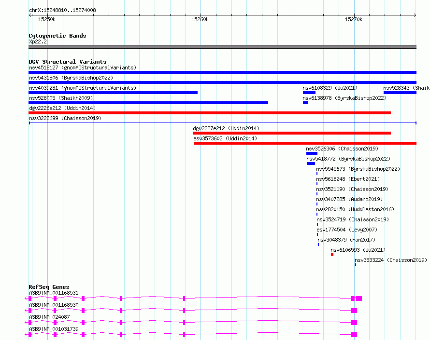
Task: Click the blue nsv6108329 variant bar
Action: (309, 93)
